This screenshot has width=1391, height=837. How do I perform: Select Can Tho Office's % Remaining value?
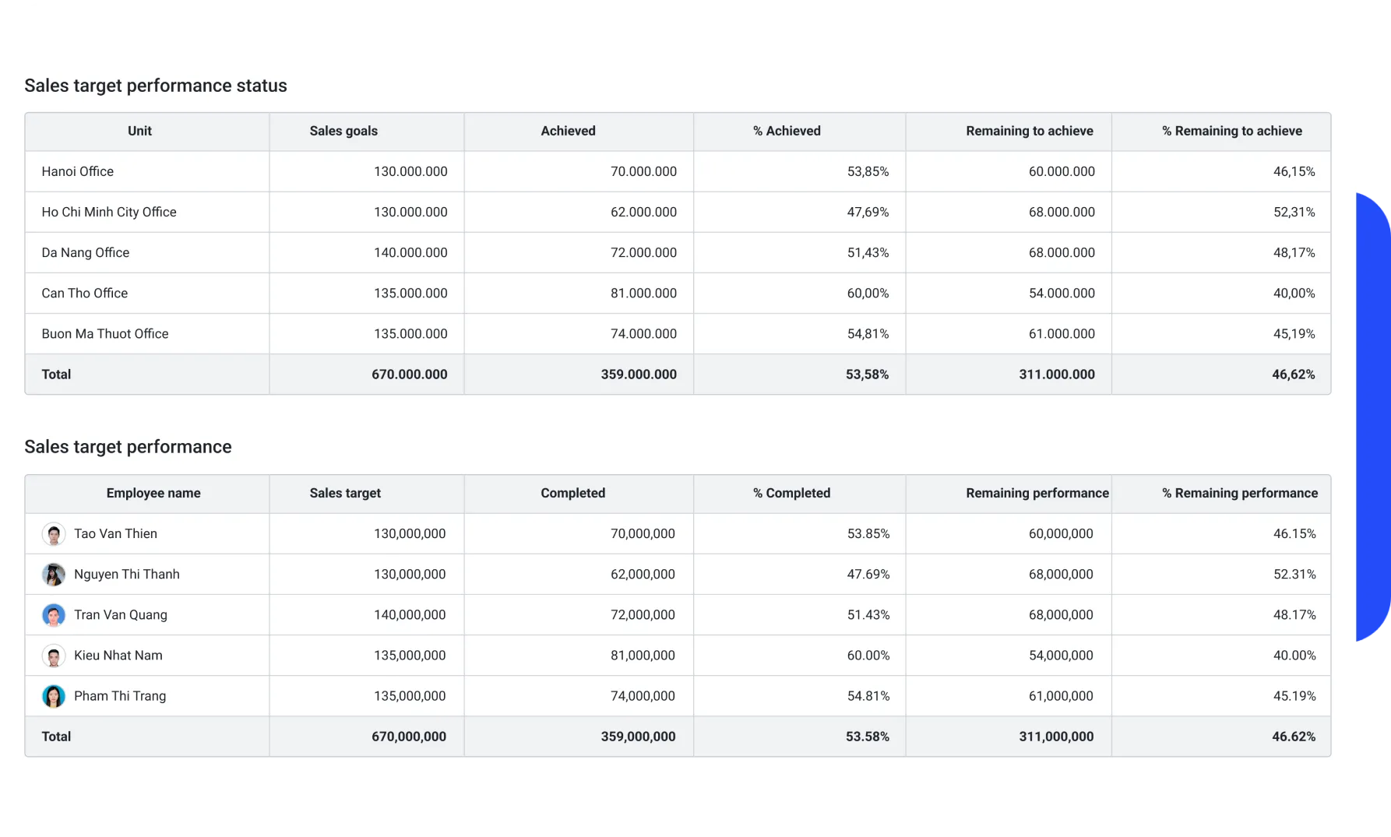(1294, 293)
